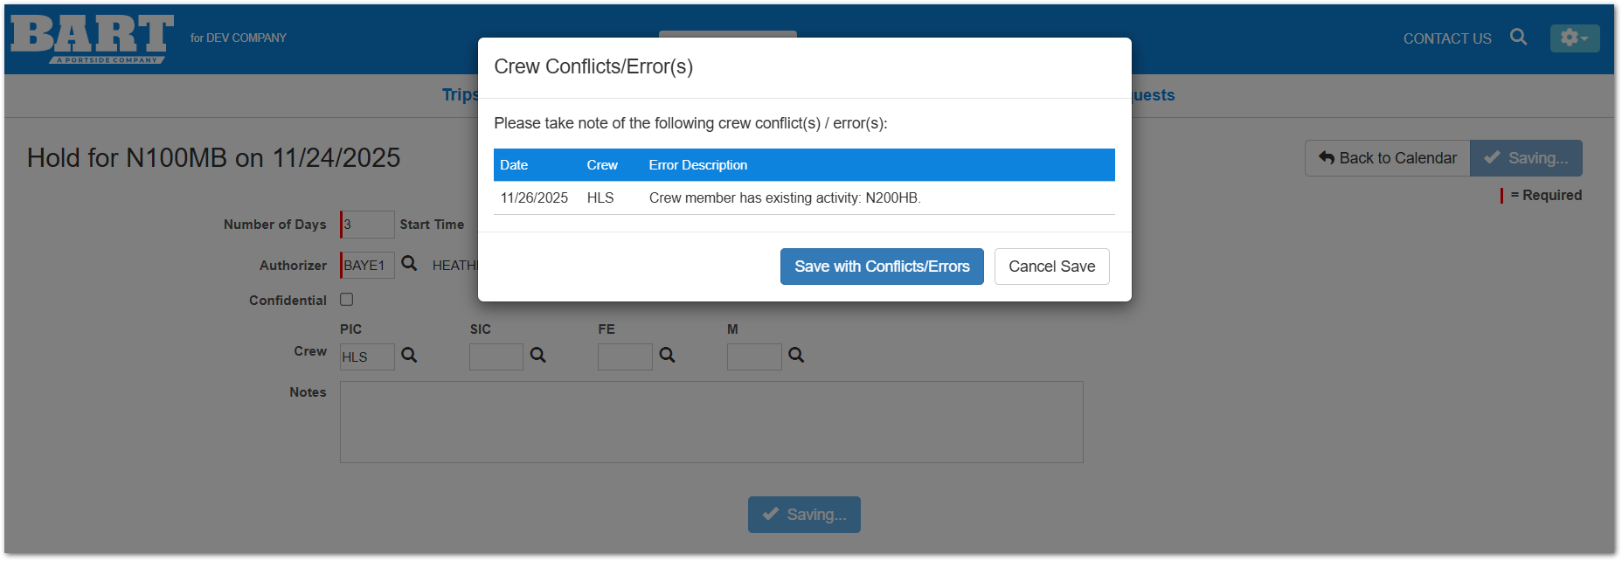The width and height of the screenshot is (1622, 561).
Task: Click the BART logo
Action: [92, 38]
